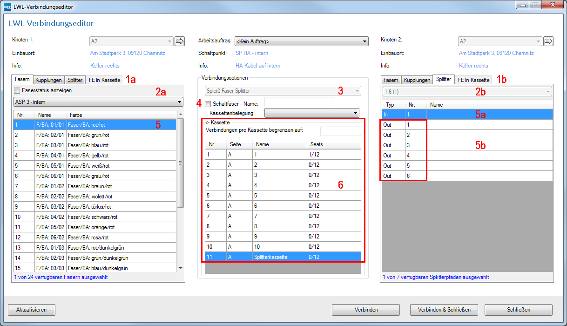Image resolution: width=567 pixels, height=326 pixels.
Task: Select splitter Out 3 row
Action: [467, 145]
